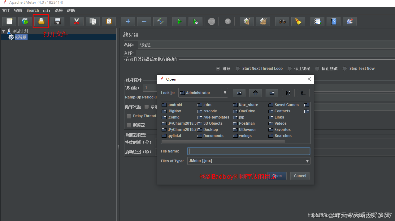Click the scissors cut icon
The image size is (395, 221).
click(76, 21)
